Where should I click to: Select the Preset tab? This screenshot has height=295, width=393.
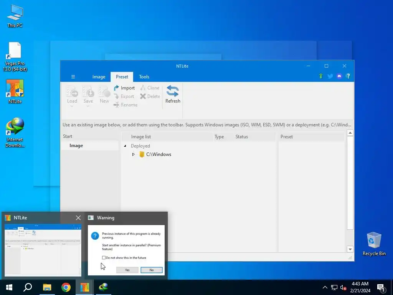(122, 77)
